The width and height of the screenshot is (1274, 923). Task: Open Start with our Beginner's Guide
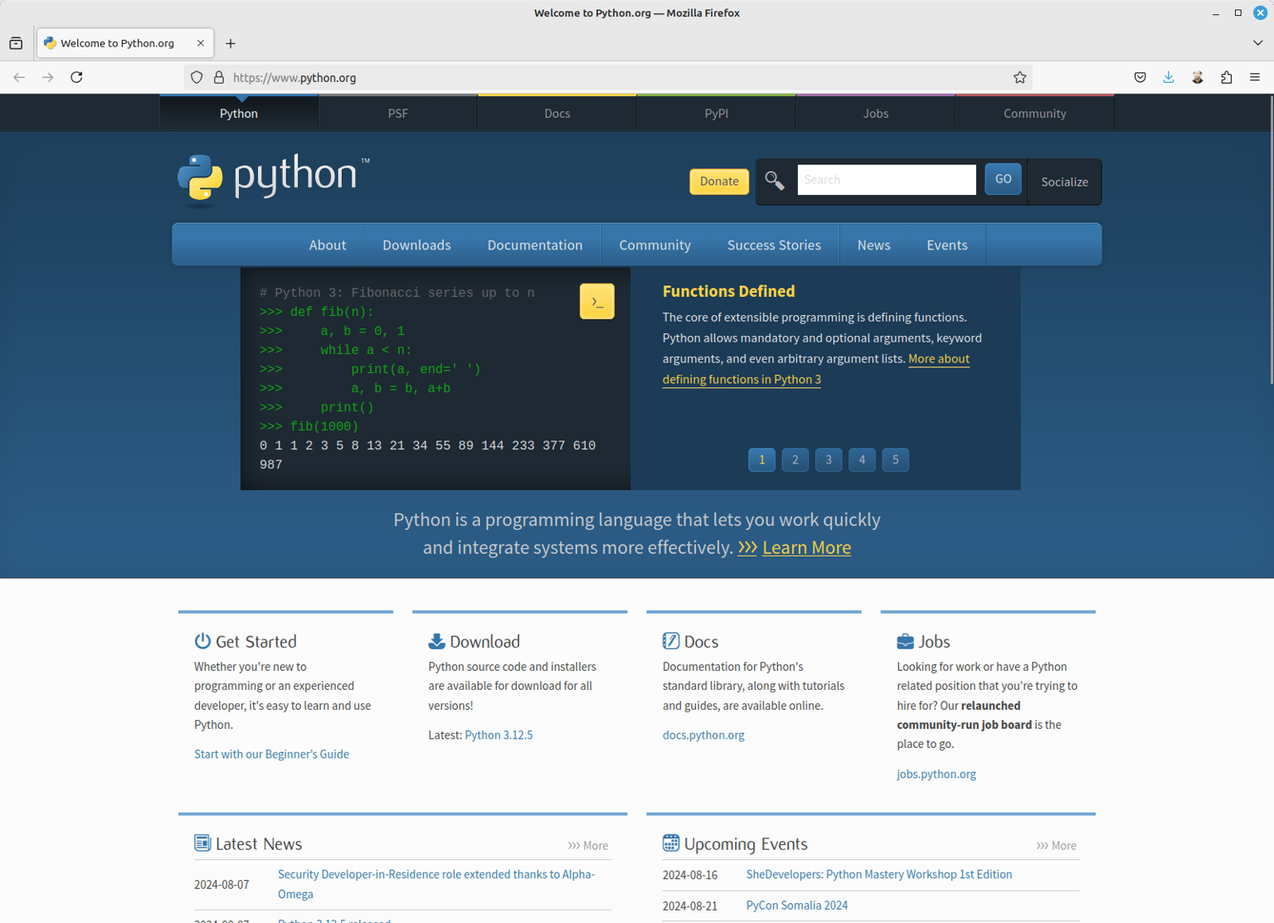point(271,754)
